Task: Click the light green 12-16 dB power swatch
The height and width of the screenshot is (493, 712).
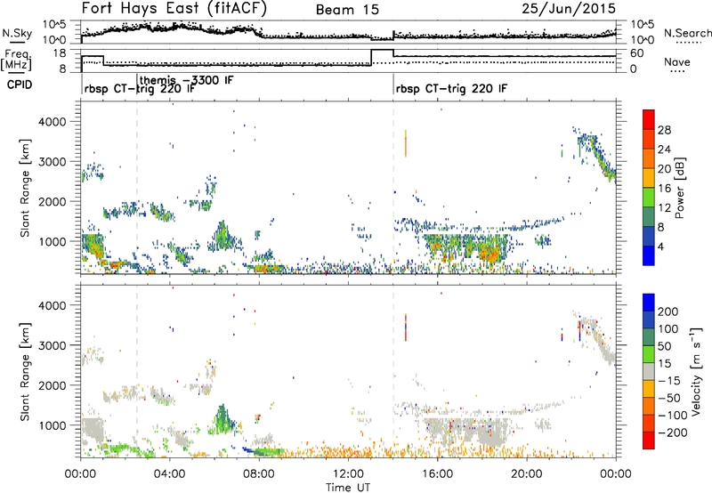Action: point(649,198)
